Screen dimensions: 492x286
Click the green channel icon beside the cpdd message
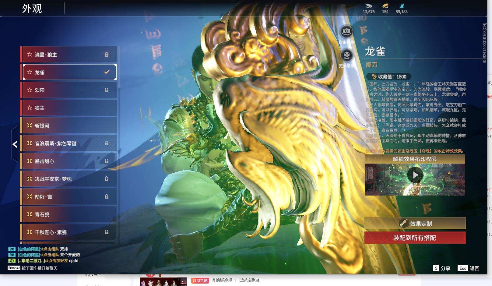pos(12,260)
